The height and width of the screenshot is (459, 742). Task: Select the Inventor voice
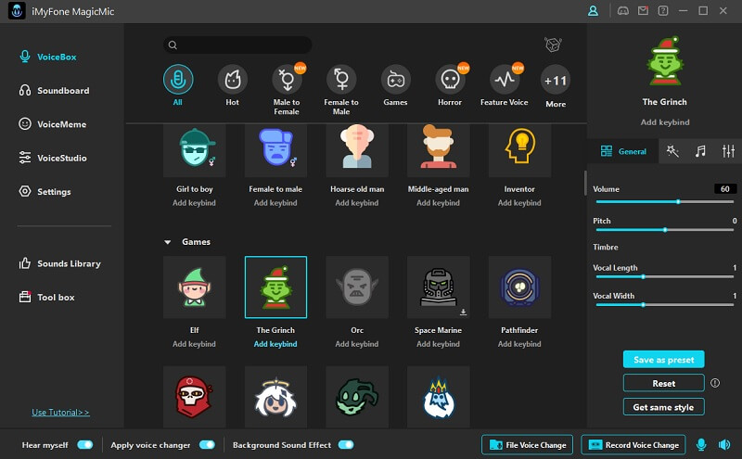coord(519,150)
